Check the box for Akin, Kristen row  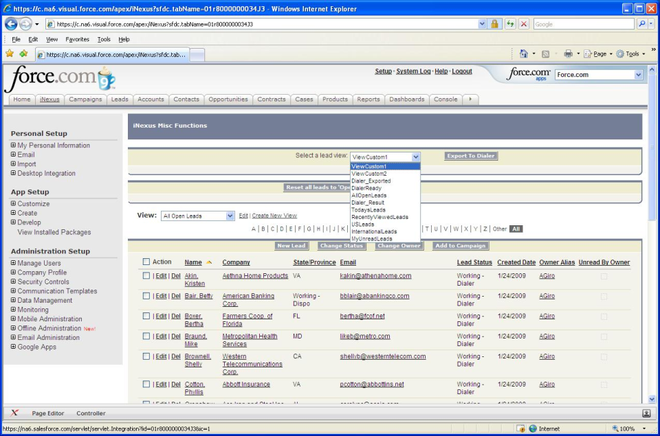146,275
